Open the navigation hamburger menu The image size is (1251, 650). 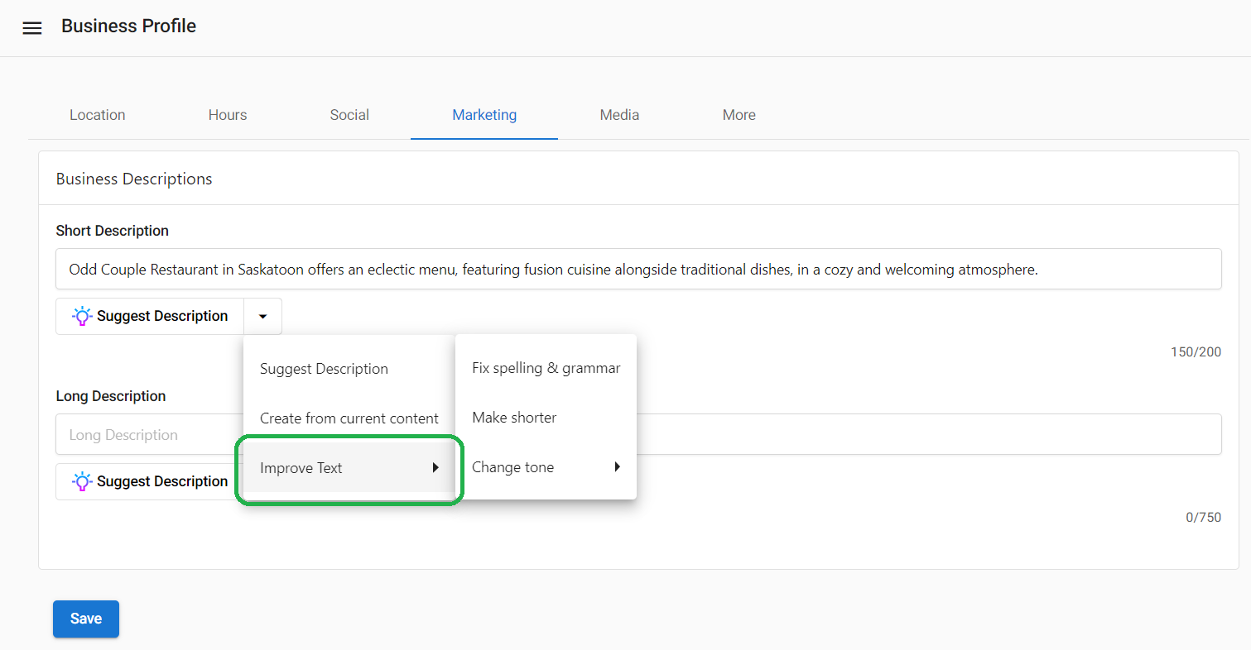31,27
